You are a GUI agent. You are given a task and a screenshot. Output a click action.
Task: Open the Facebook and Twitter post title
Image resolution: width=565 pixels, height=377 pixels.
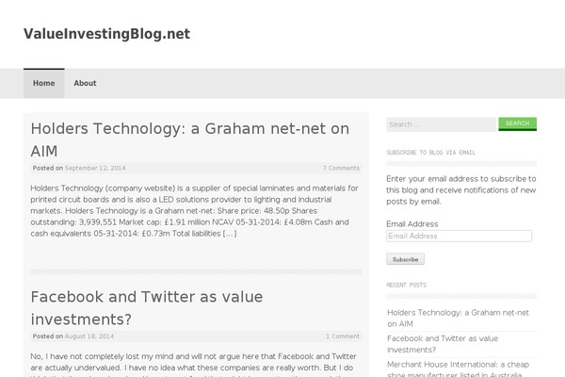(147, 308)
